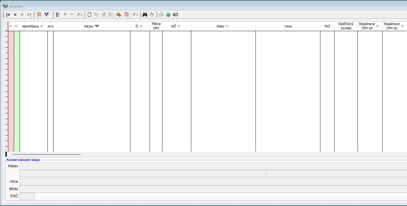Click the horizontal scrollbar under the grid
This screenshot has width=407, height=206.
coord(46,154)
